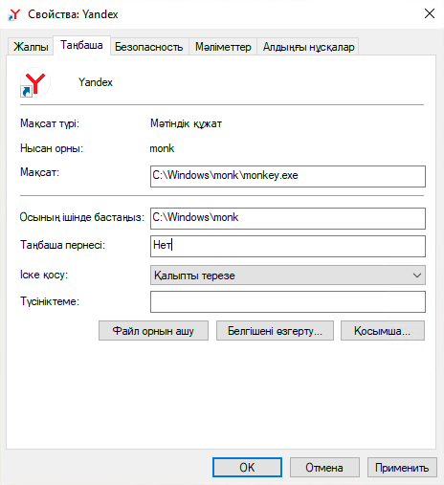The width and height of the screenshot is (444, 485).
Task: Open the Мәліметтер tab
Action: 223,47
